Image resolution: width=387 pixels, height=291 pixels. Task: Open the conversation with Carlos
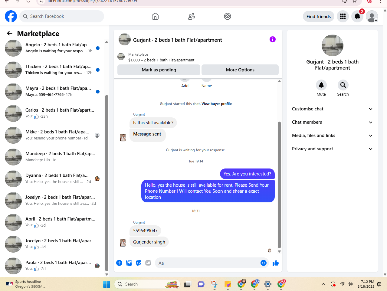click(x=52, y=113)
